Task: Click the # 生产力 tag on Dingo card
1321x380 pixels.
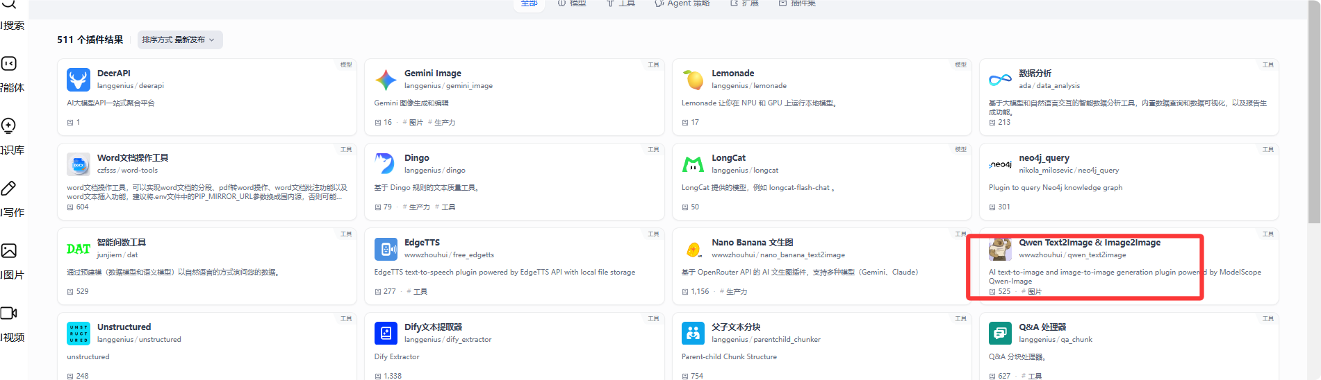Action: pyautogui.click(x=416, y=207)
